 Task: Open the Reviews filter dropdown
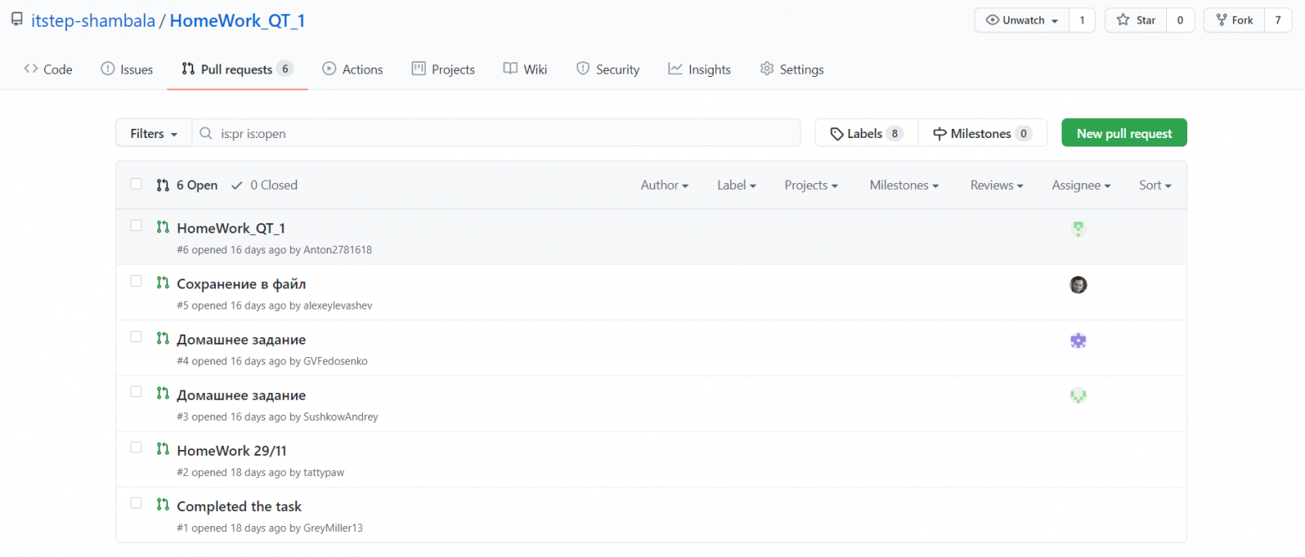coord(997,185)
